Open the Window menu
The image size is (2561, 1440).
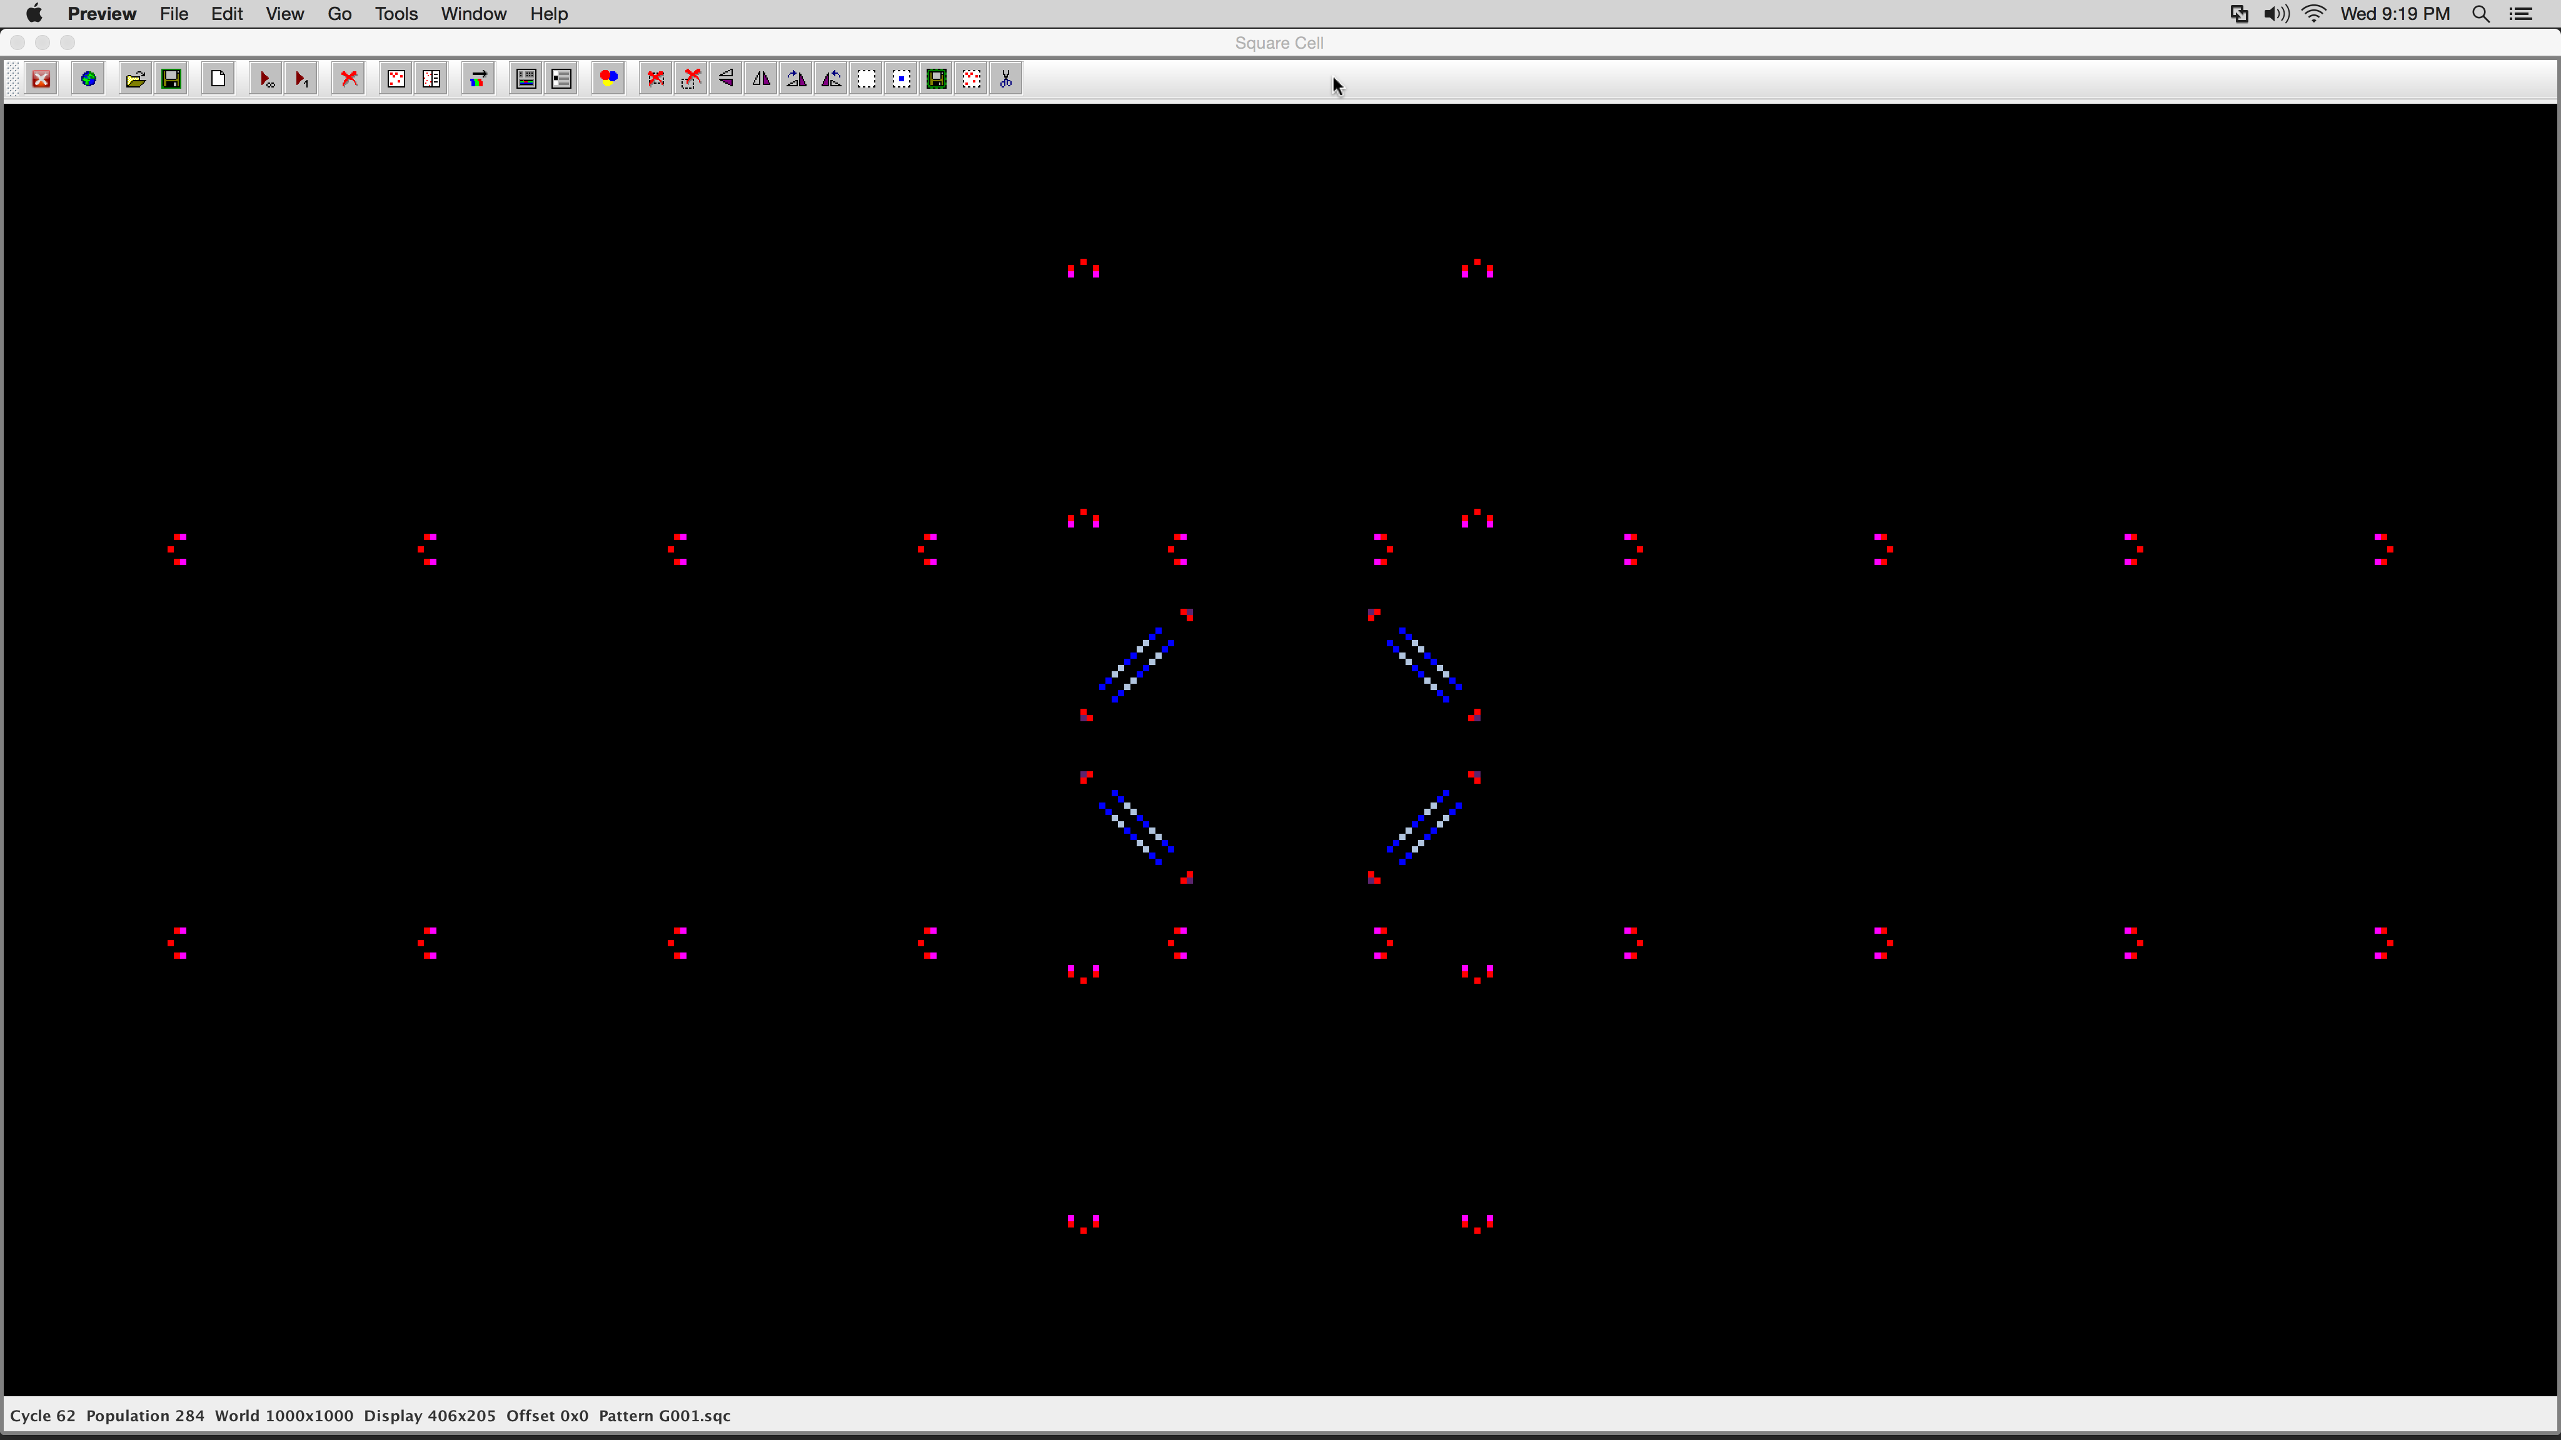(473, 14)
